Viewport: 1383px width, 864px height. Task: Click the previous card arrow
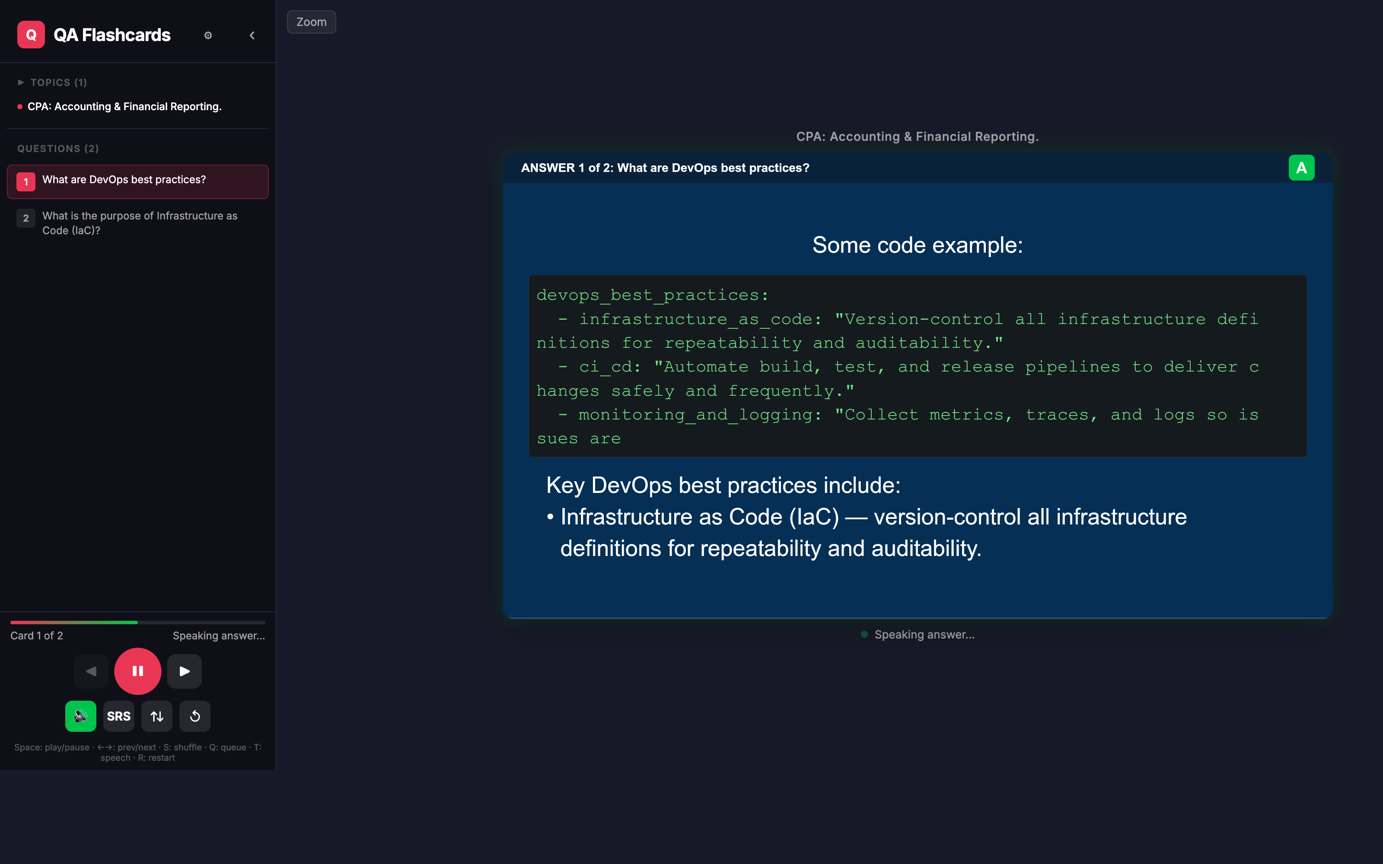pos(91,671)
